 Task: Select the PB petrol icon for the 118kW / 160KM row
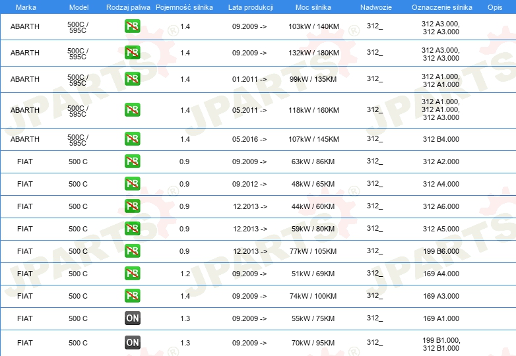coord(132,110)
